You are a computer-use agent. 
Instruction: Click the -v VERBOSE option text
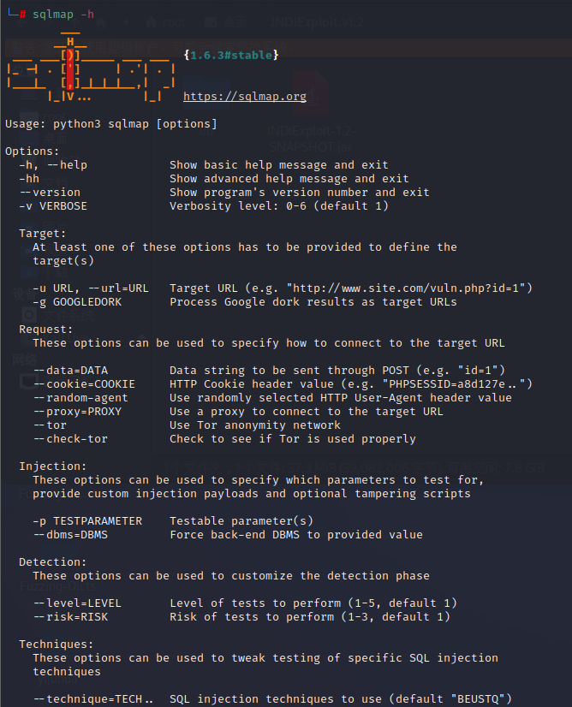53,206
